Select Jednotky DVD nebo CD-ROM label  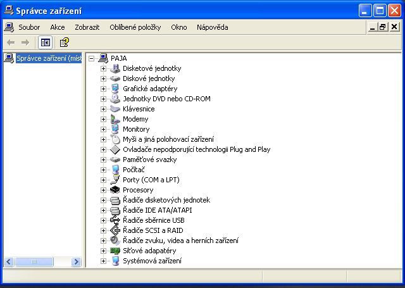[x=166, y=99]
